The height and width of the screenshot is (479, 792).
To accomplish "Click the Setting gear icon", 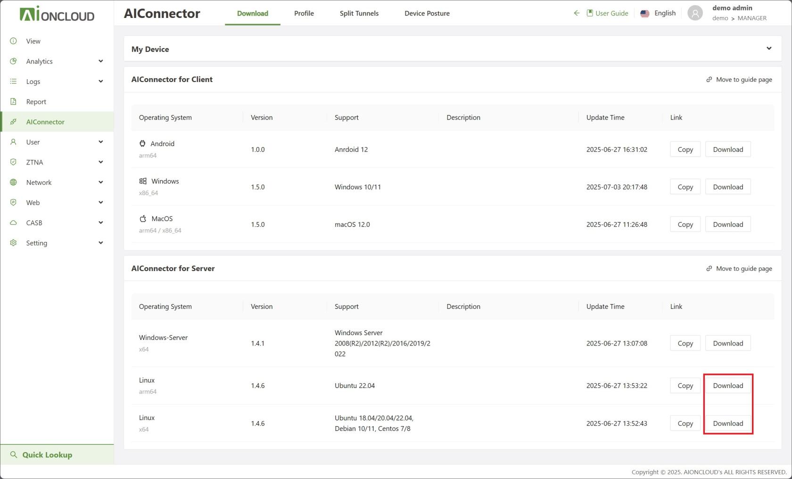I will pos(13,243).
